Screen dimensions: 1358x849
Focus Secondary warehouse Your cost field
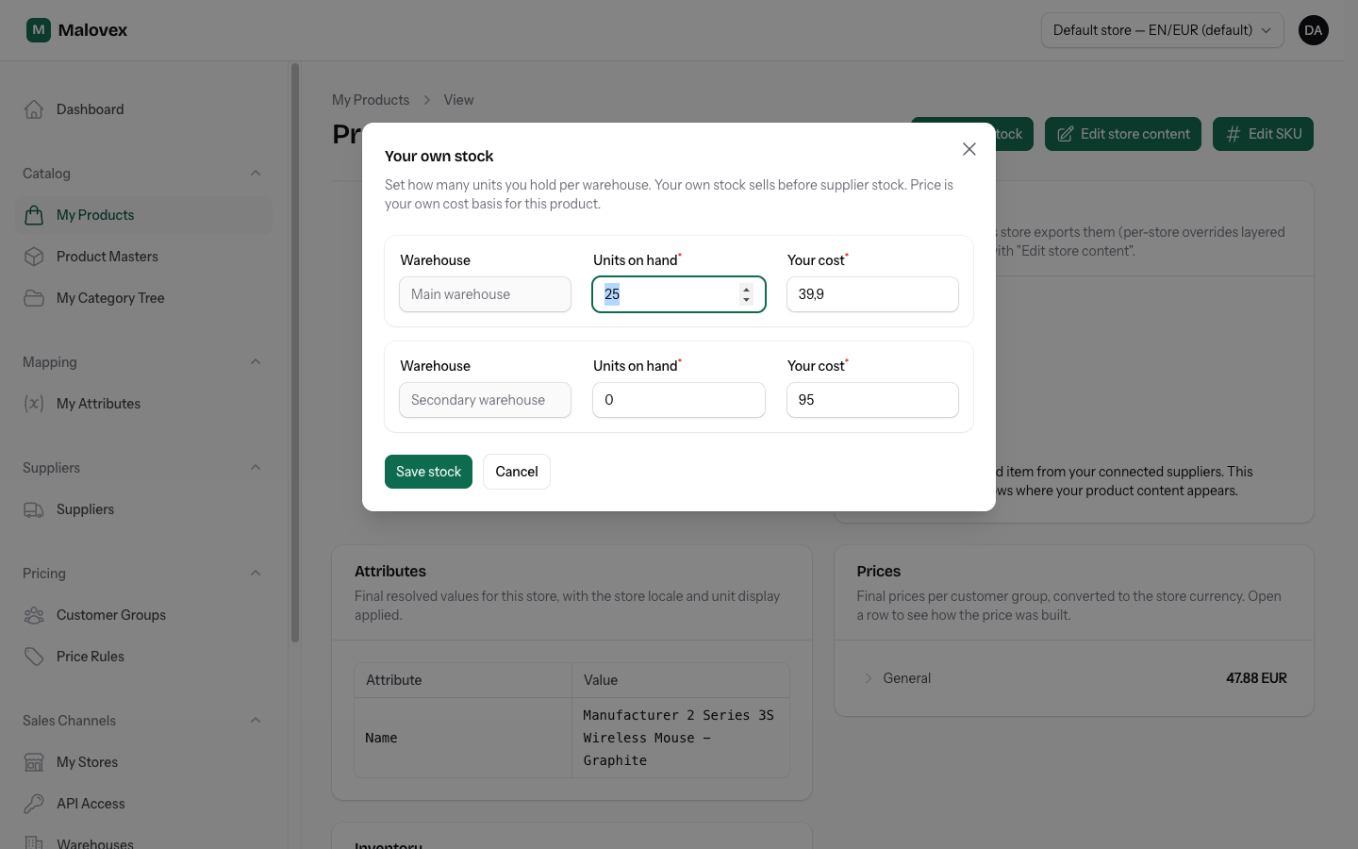872,400
